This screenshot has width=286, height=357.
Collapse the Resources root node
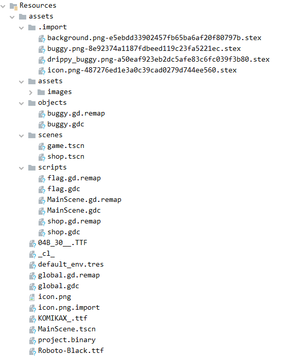pos(3,6)
